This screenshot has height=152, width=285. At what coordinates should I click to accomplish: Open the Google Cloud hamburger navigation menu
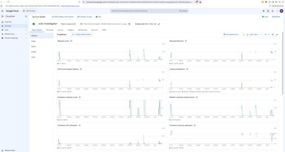click(x=2, y=11)
